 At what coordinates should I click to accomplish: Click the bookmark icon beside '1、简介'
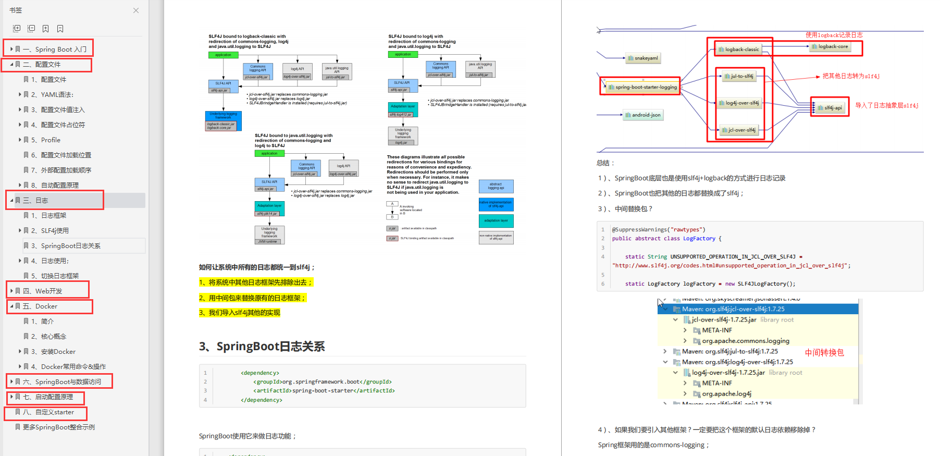click(x=26, y=322)
